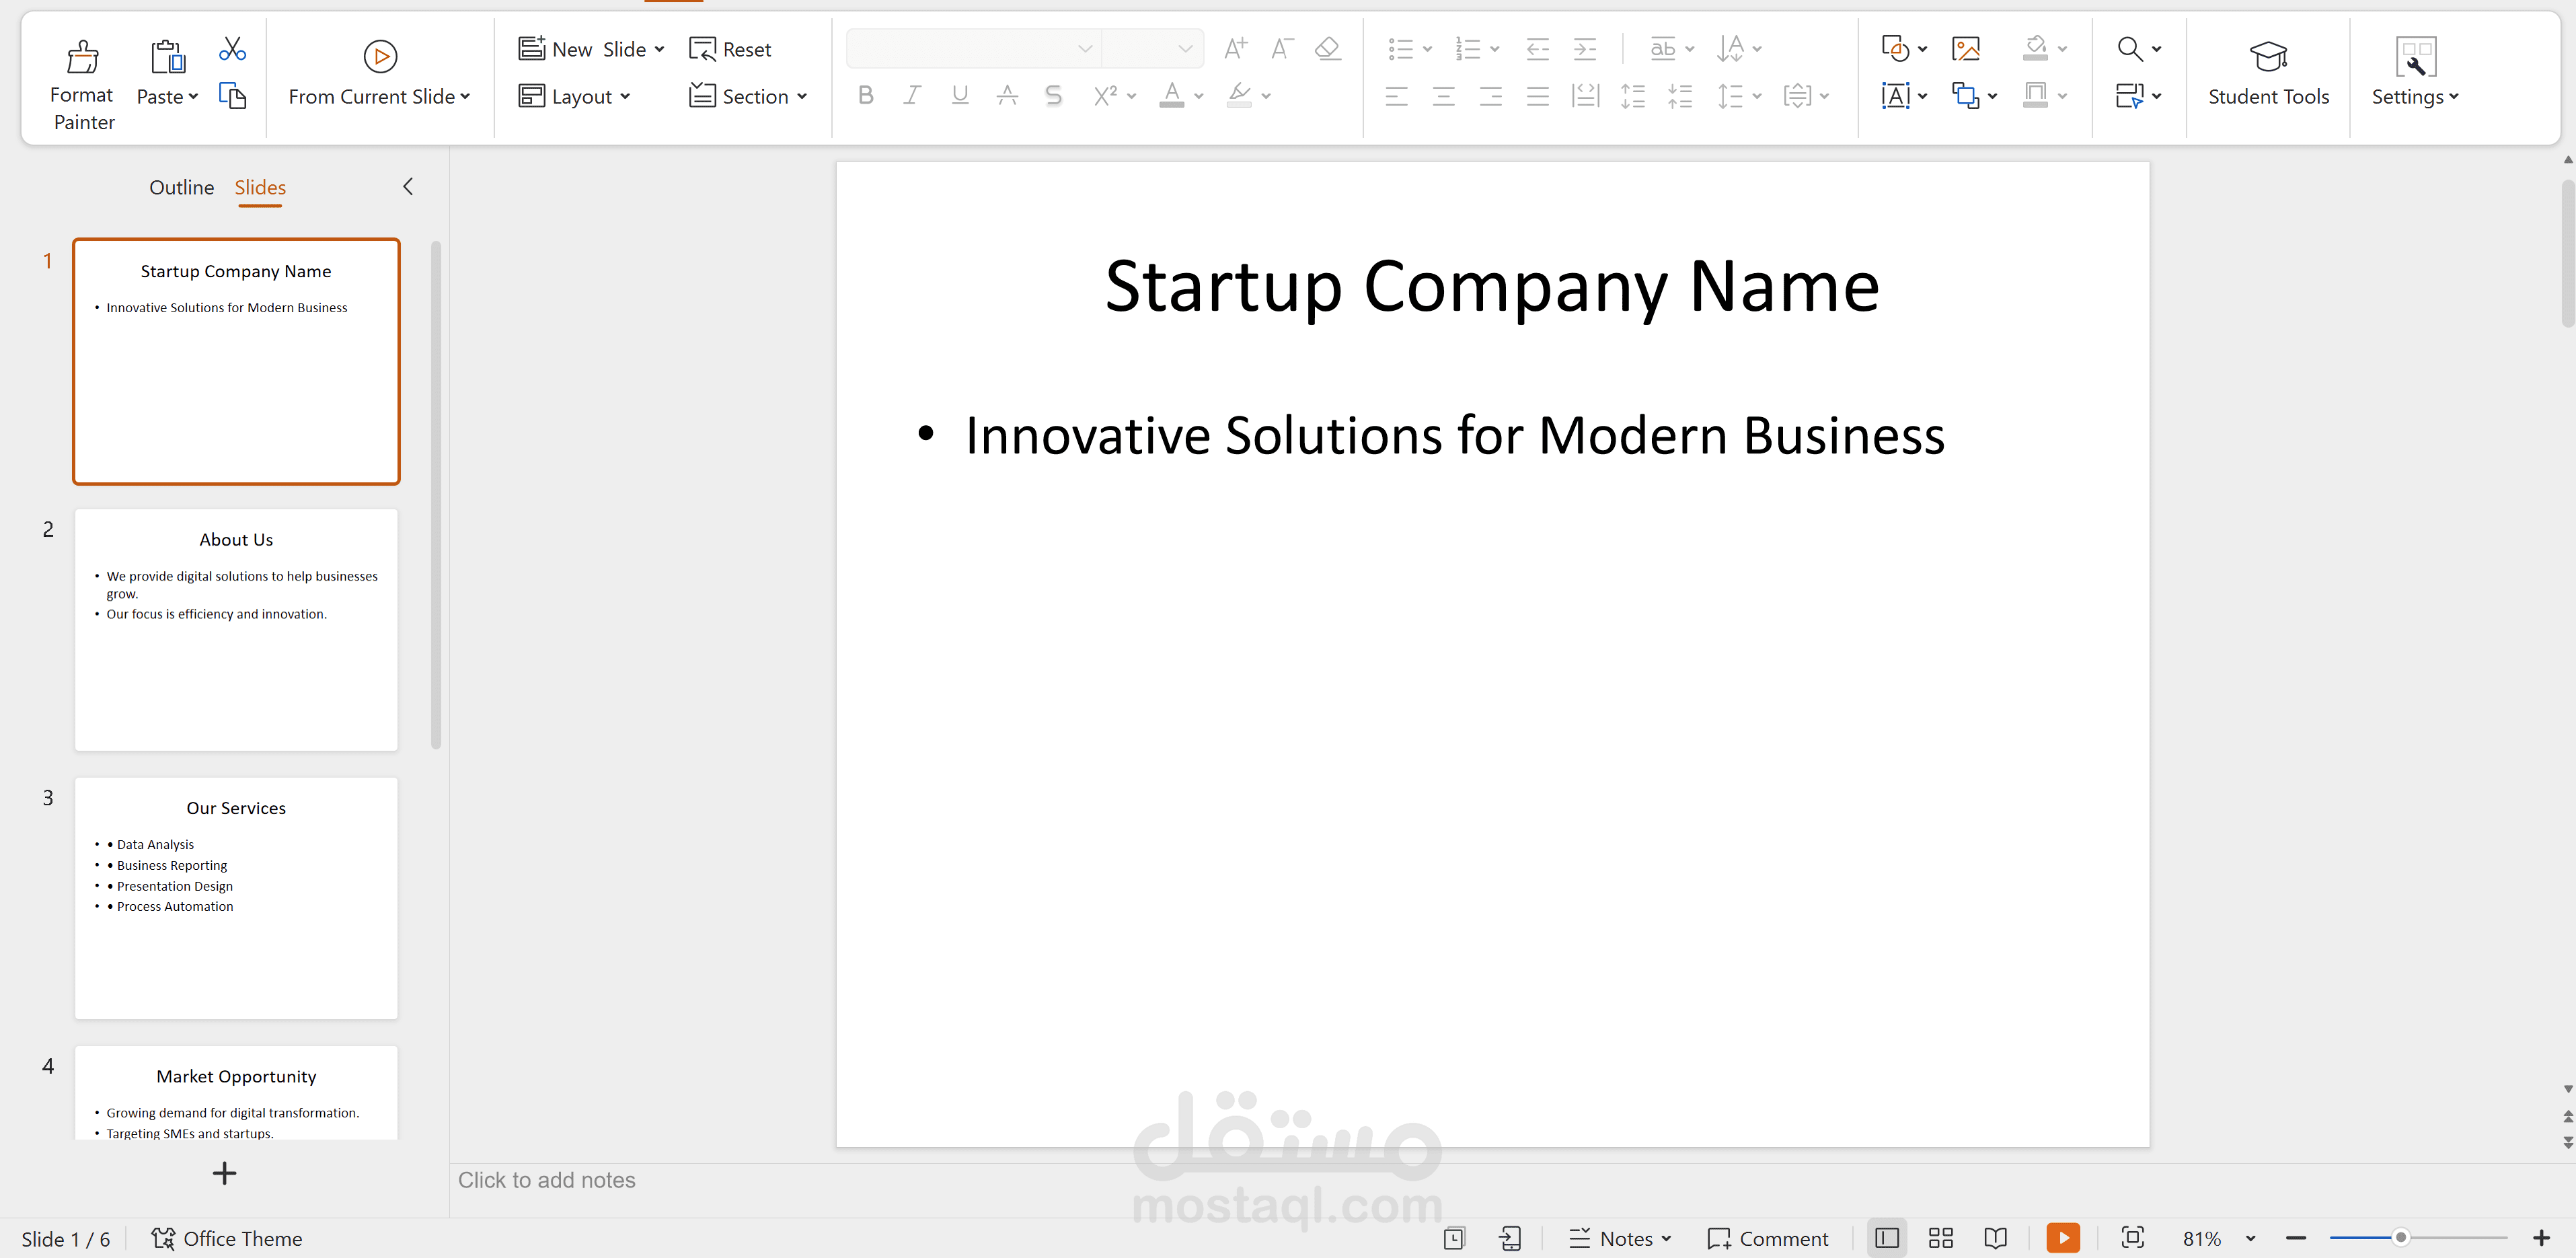
Task: Open the font color picker arrow
Action: (1199, 96)
